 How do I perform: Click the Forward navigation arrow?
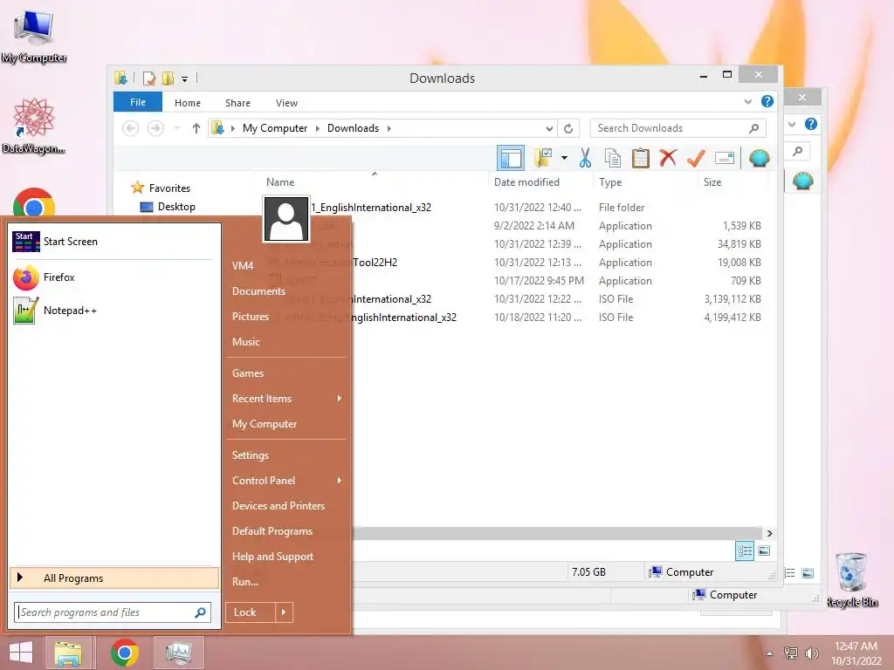(x=155, y=128)
